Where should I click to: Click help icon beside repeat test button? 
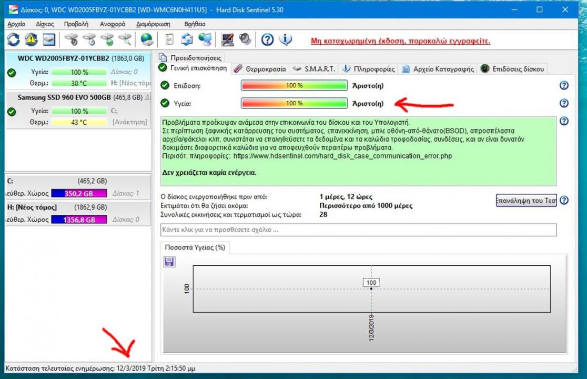pyautogui.click(x=564, y=201)
